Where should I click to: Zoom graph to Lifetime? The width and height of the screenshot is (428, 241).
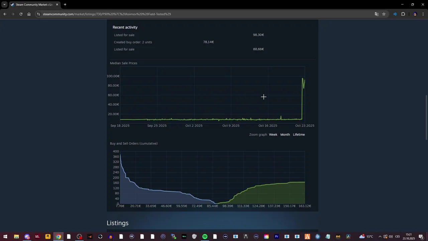click(299, 135)
